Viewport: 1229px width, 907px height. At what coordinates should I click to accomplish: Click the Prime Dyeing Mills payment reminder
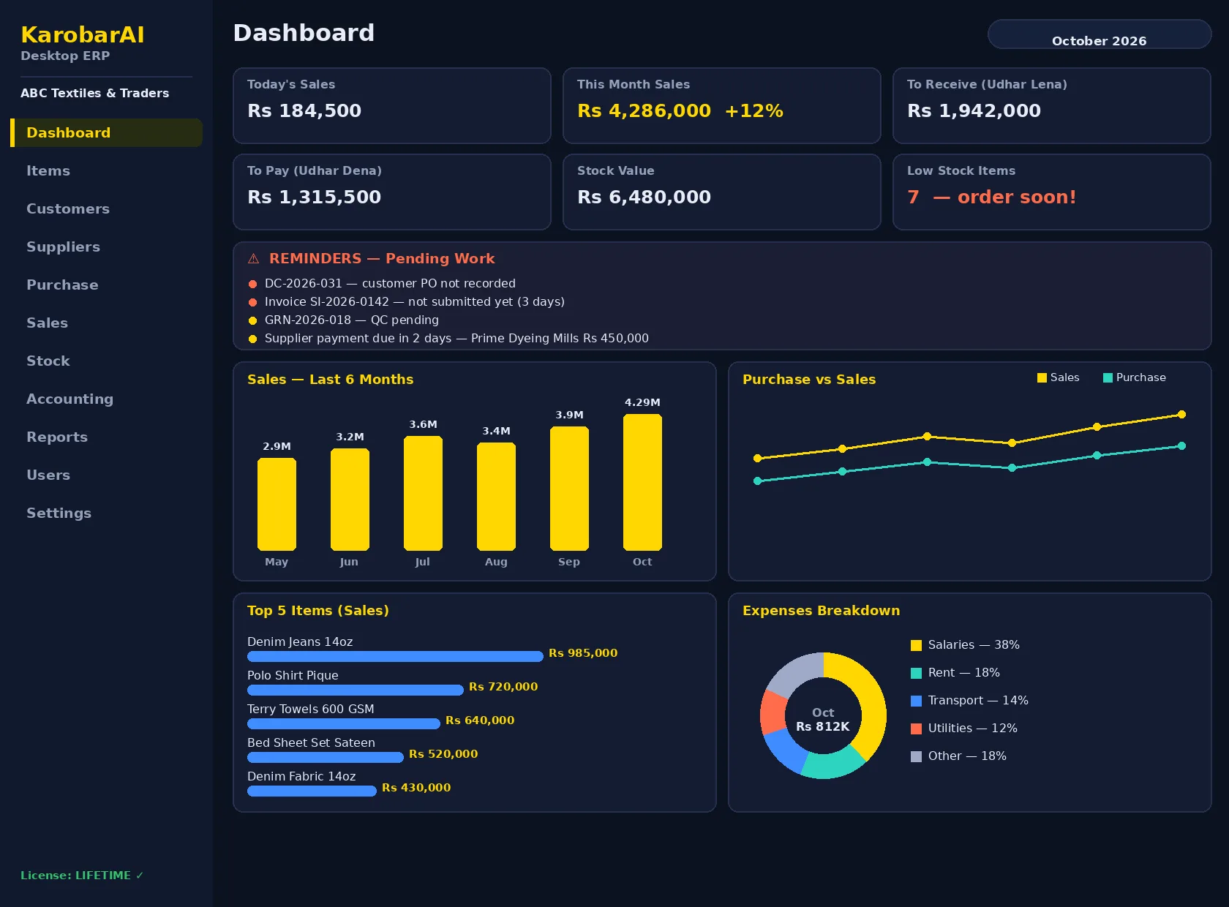[448, 338]
